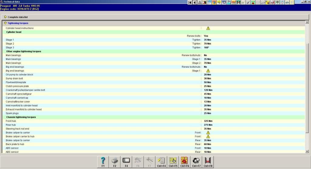The height and width of the screenshot is (169, 311).
Task: Open the Brake caliper to carrier Front warning icon
Action: coord(208,133)
